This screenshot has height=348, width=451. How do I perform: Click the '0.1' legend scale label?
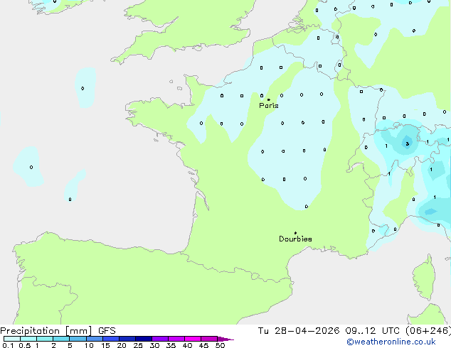[x=8, y=345]
